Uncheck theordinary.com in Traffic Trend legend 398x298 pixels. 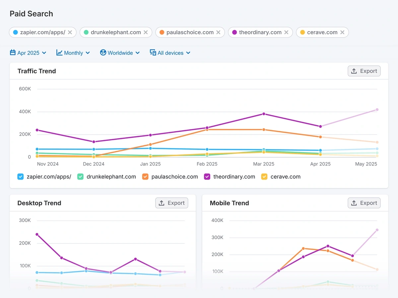click(207, 177)
